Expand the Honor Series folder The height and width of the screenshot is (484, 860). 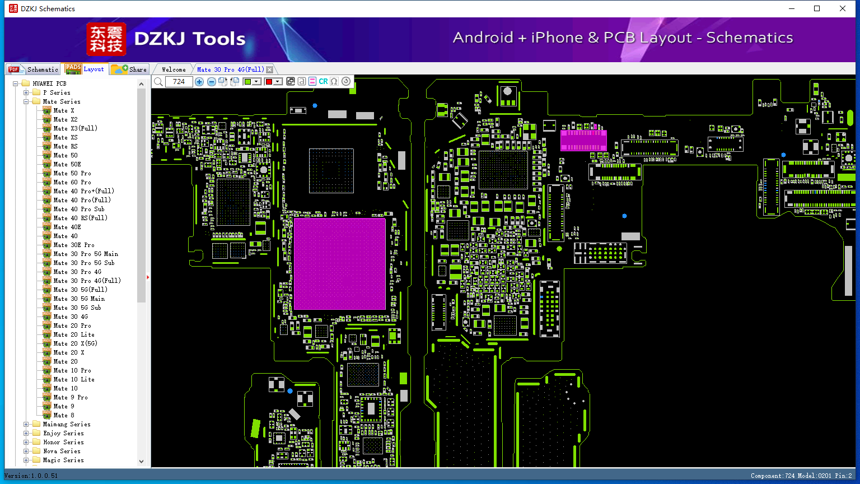pyautogui.click(x=26, y=443)
